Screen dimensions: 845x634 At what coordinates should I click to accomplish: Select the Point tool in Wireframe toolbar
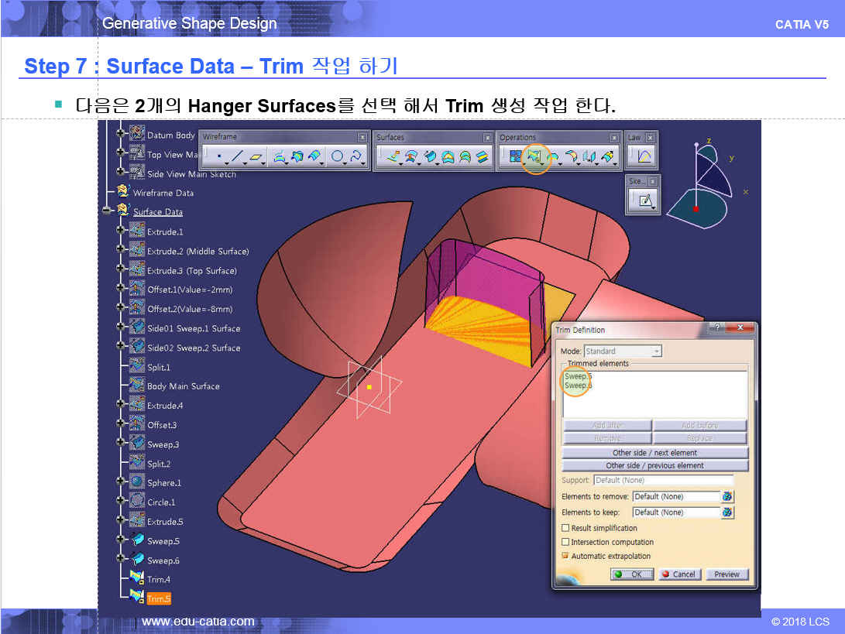pyautogui.click(x=219, y=157)
